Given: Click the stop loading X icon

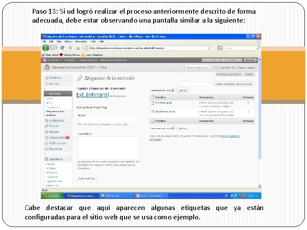Looking at the screenshot, I should (70, 48).
